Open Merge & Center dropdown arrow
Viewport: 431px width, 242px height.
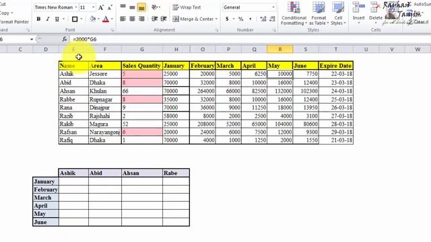click(x=216, y=19)
